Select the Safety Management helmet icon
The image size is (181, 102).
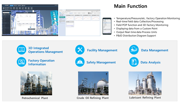[80, 62]
